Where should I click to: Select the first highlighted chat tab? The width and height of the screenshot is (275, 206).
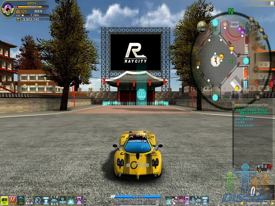point(237,106)
